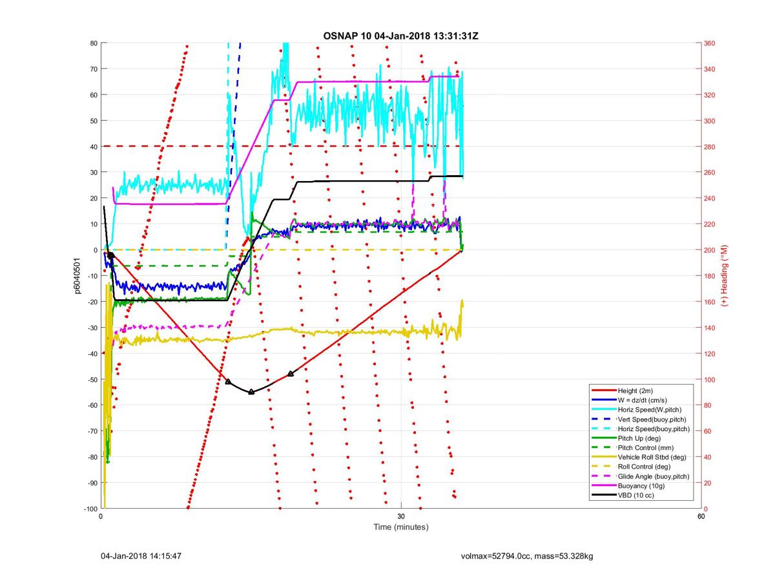This screenshot has height=572, width=775.
Task: Click the 'Time (minutes)' x-axis label
Action: click(x=401, y=527)
